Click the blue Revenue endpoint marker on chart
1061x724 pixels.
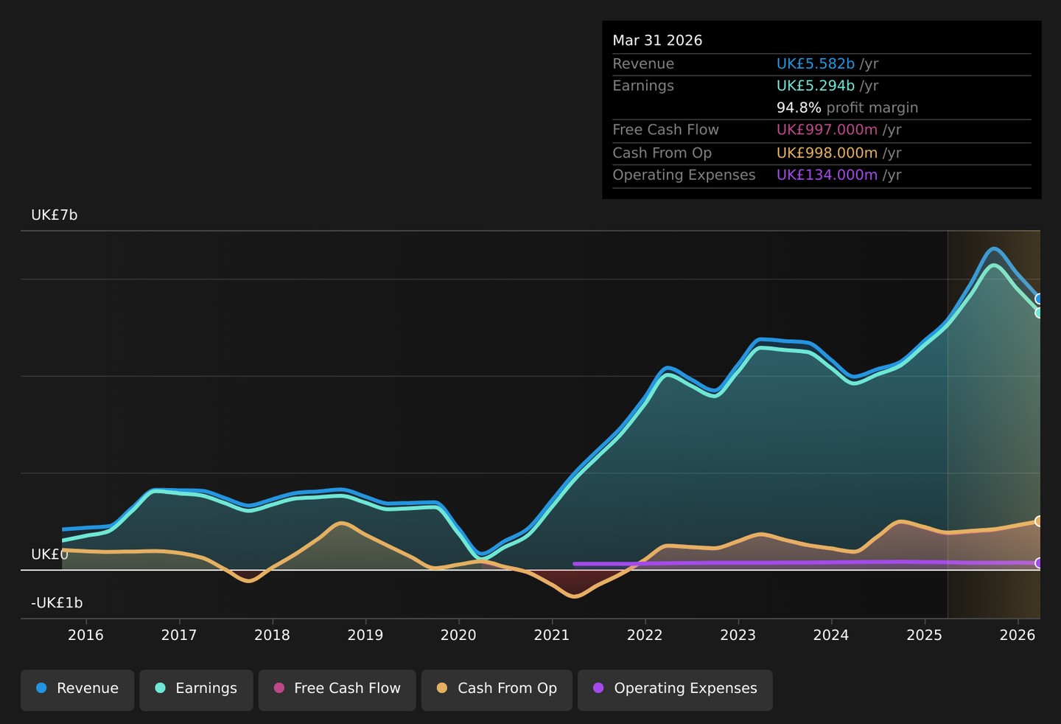(1040, 299)
